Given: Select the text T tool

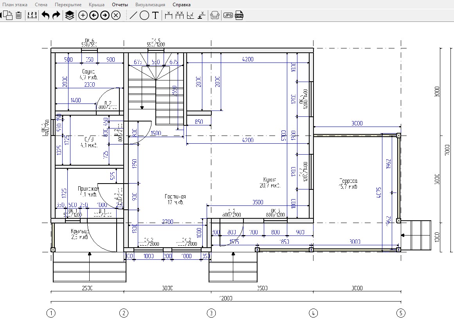Looking at the screenshot, I should coord(155,15).
